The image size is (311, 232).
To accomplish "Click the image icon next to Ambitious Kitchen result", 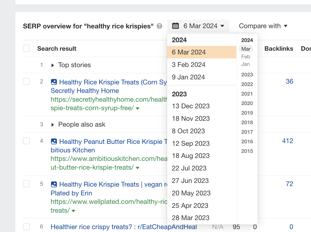I will click(x=54, y=141).
